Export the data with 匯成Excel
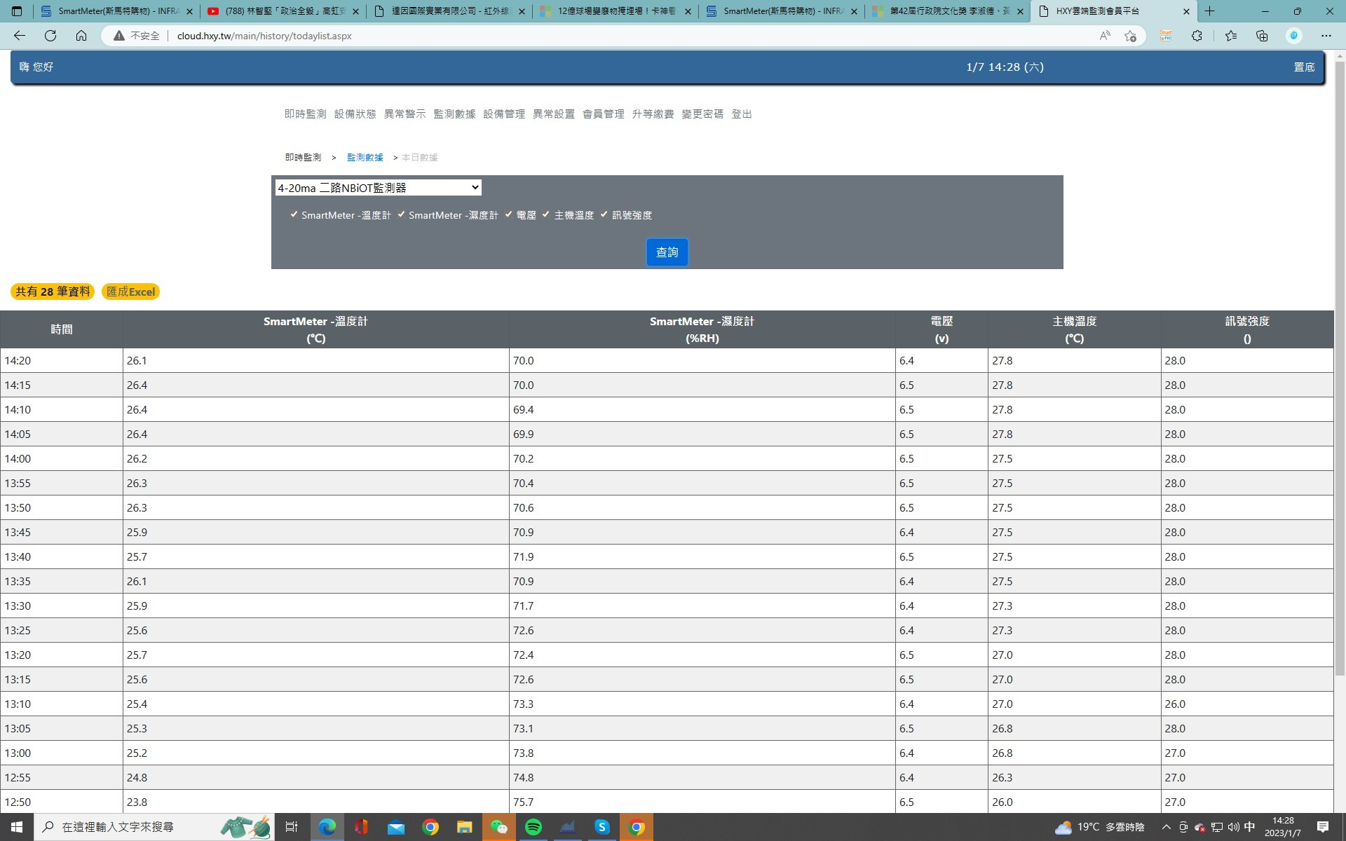 coord(130,292)
